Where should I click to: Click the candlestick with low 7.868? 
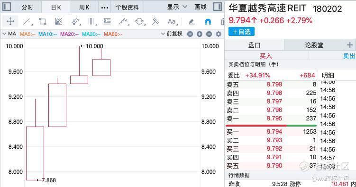coord(35,153)
